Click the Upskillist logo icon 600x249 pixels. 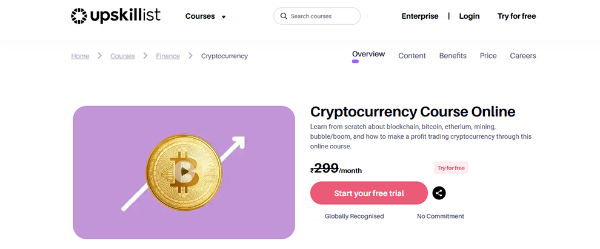coord(79,16)
